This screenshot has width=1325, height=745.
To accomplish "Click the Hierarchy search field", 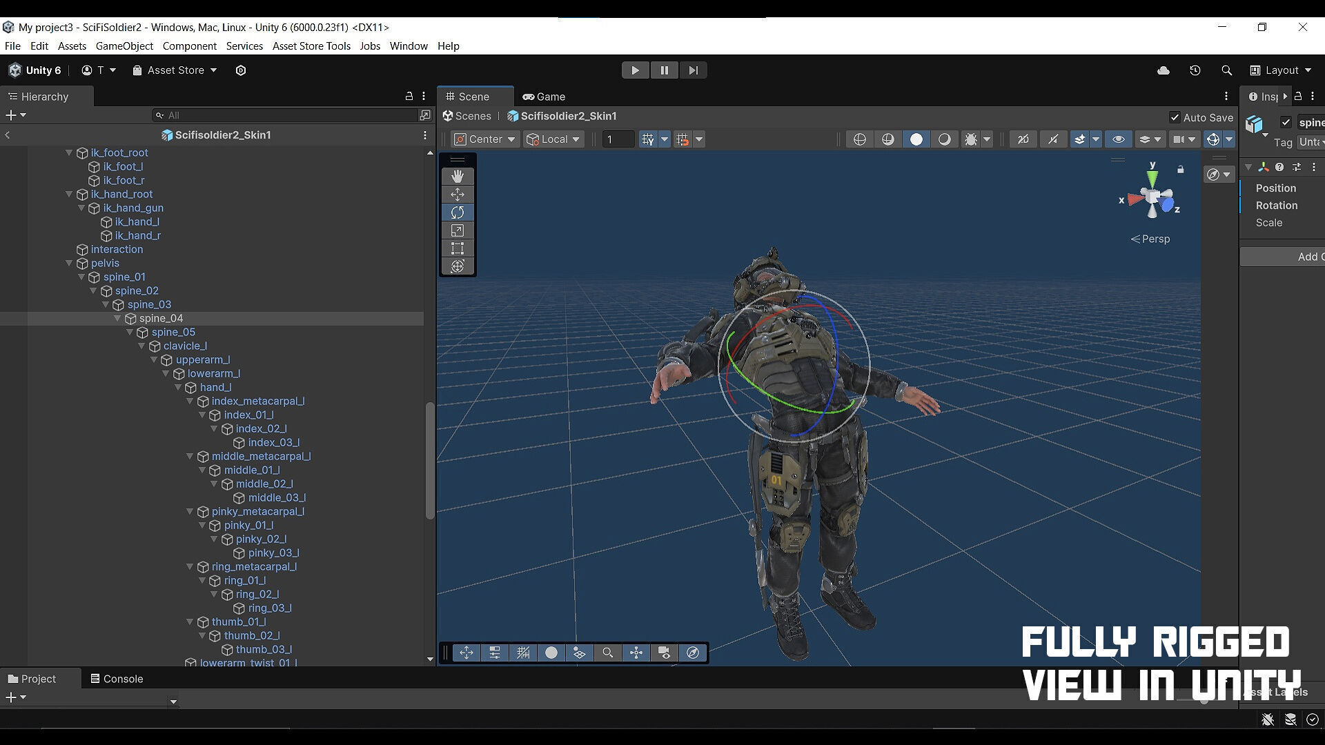I will [x=286, y=115].
